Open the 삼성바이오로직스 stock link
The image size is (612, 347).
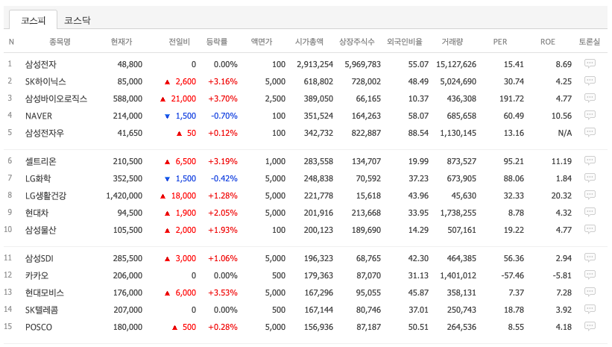pos(56,99)
